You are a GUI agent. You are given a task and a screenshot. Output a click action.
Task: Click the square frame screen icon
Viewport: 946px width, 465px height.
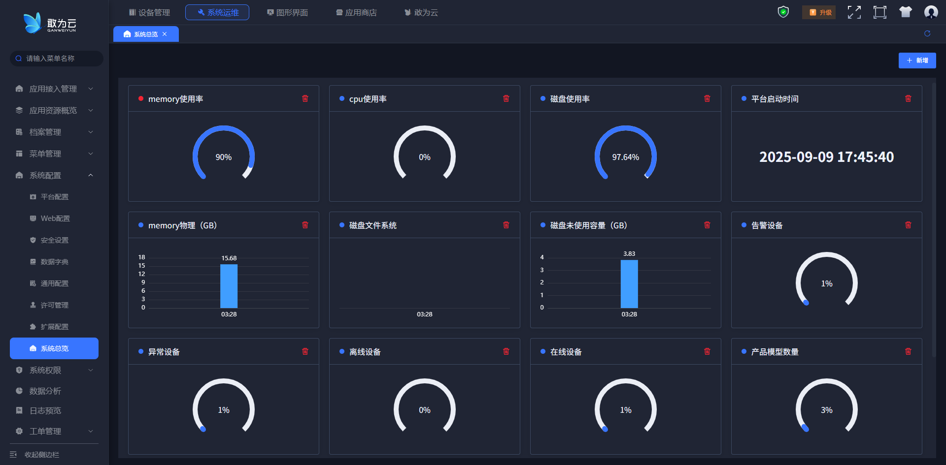[880, 12]
